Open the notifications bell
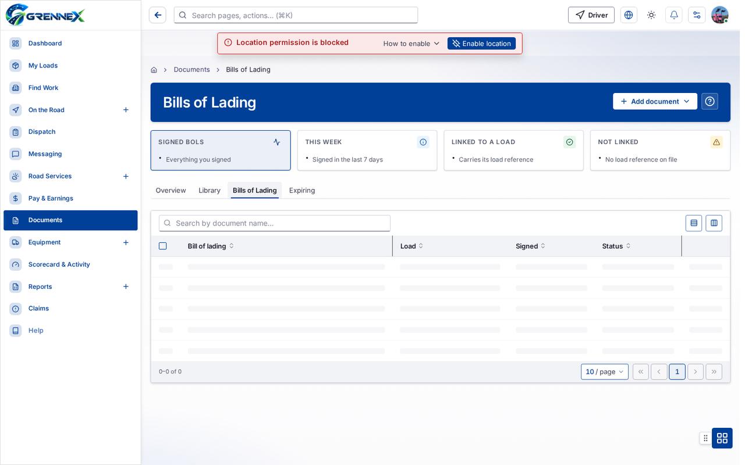The image size is (745, 465). (x=674, y=15)
